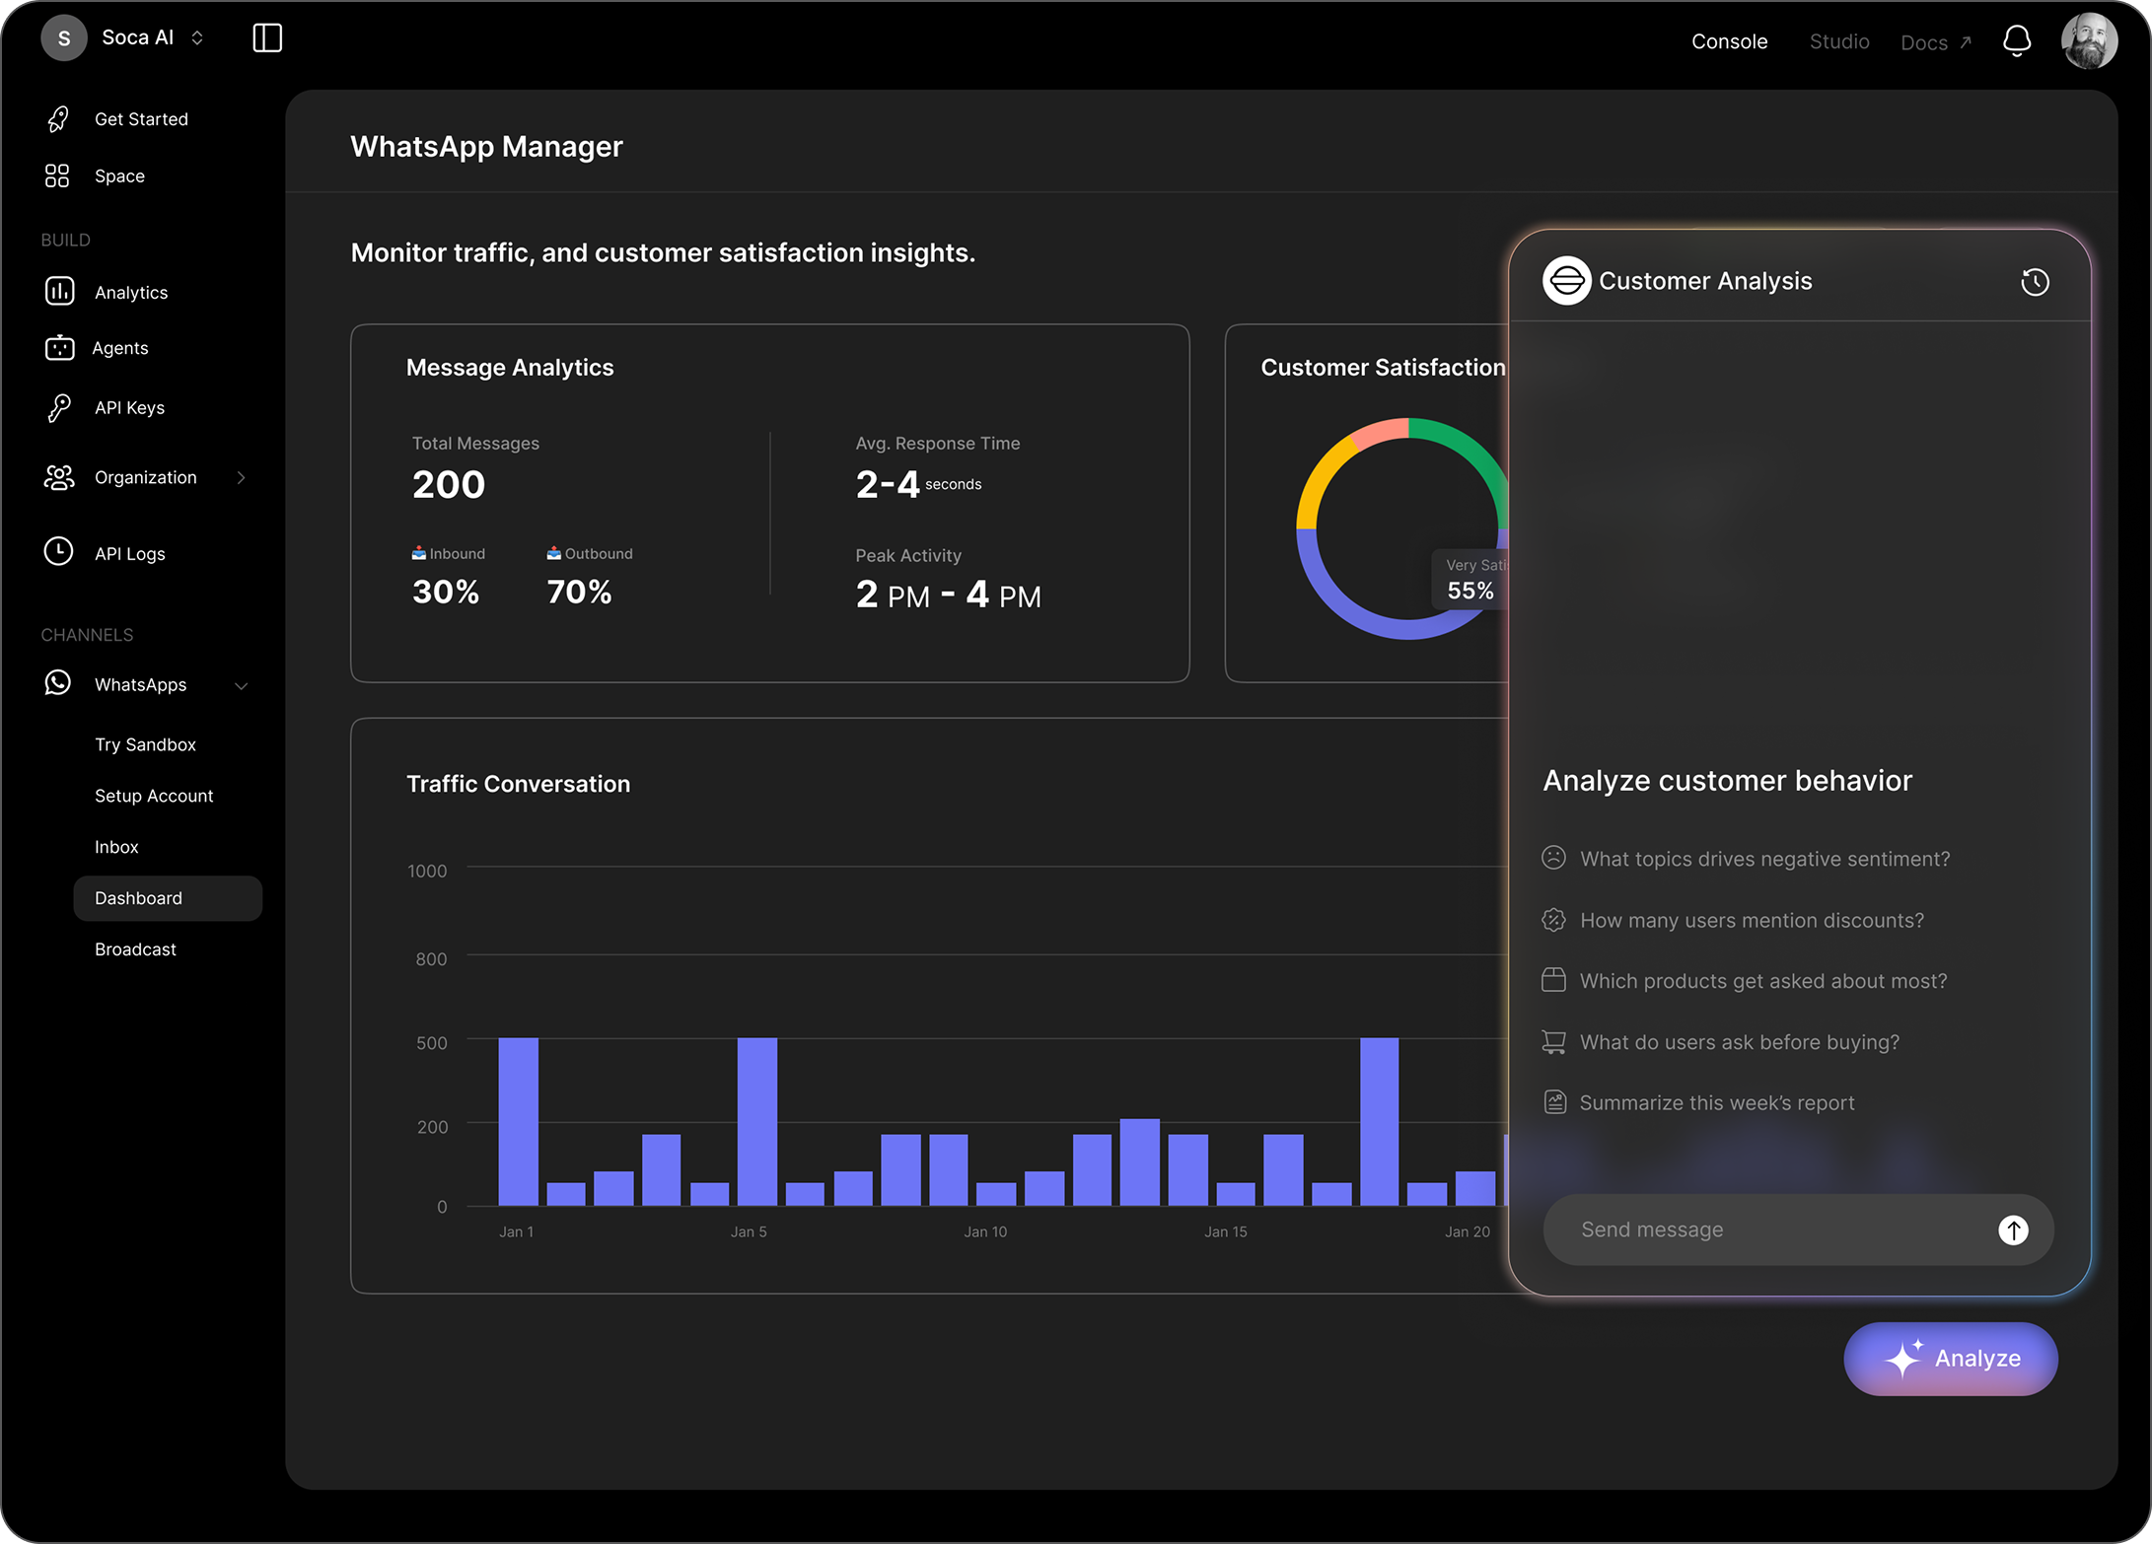Open chat history in Customer Analysis
Image resolution: width=2152 pixels, height=1544 pixels.
[x=2035, y=282]
